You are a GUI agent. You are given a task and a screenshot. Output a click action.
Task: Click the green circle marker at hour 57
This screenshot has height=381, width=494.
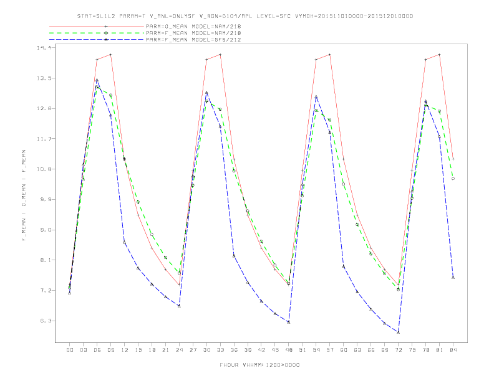(x=330, y=120)
